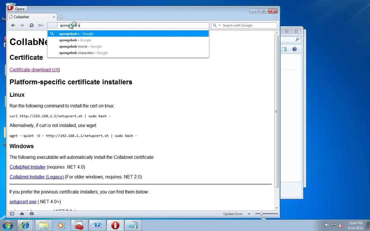This screenshot has height=231, width=370.
Task: Open the notepad app on taskbar
Action: click(133, 225)
